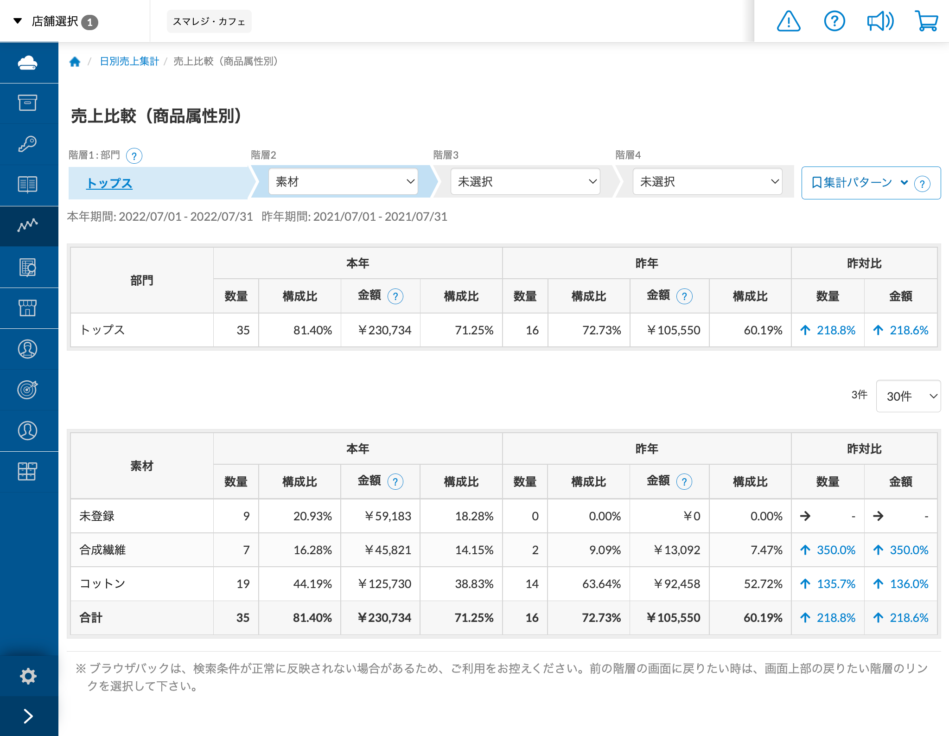Select the sales analysis graph sidebar icon
Screen dimensions: 949x736
(x=28, y=226)
